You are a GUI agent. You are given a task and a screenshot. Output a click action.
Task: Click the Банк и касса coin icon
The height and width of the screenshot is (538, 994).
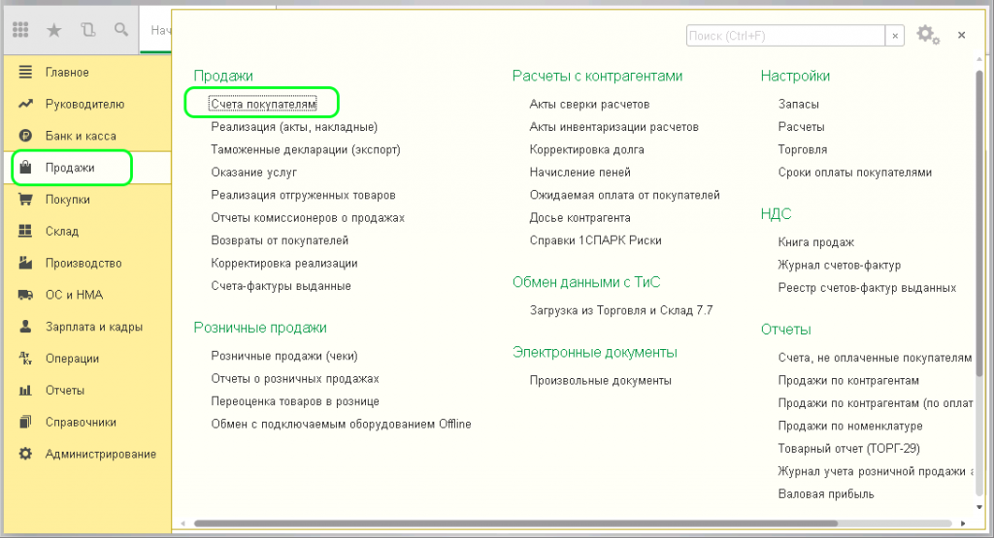[25, 136]
